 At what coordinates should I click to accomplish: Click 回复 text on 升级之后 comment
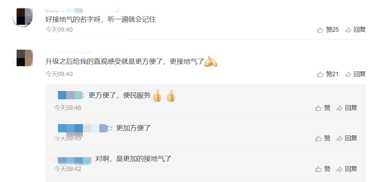click(359, 74)
